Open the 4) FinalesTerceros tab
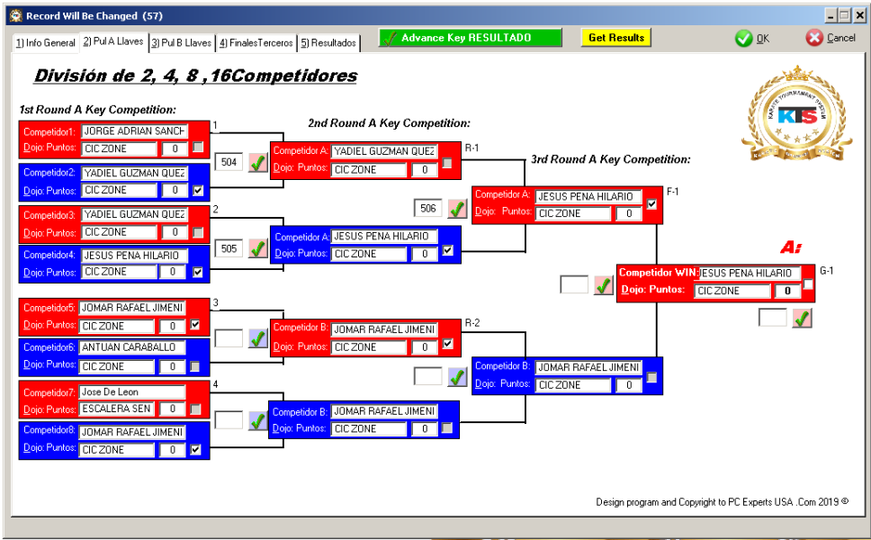Viewport: 871px width, 540px height. point(256,43)
